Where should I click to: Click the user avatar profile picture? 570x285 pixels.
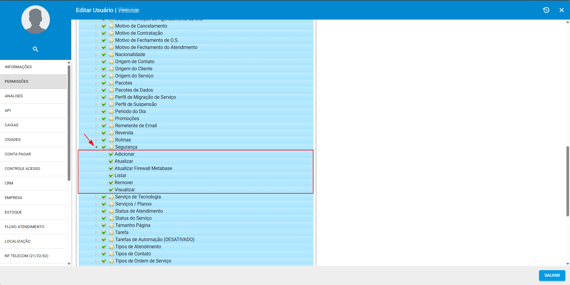click(36, 20)
